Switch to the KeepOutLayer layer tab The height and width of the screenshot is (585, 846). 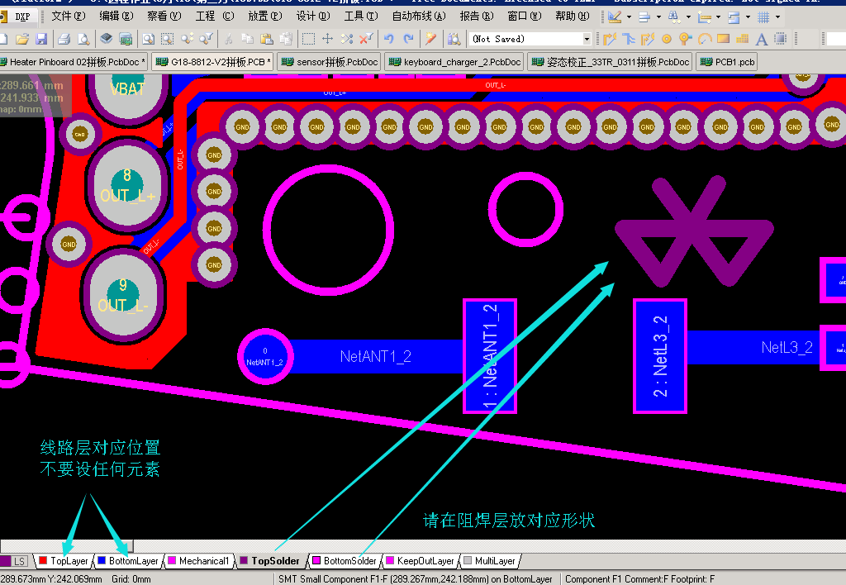coord(425,561)
